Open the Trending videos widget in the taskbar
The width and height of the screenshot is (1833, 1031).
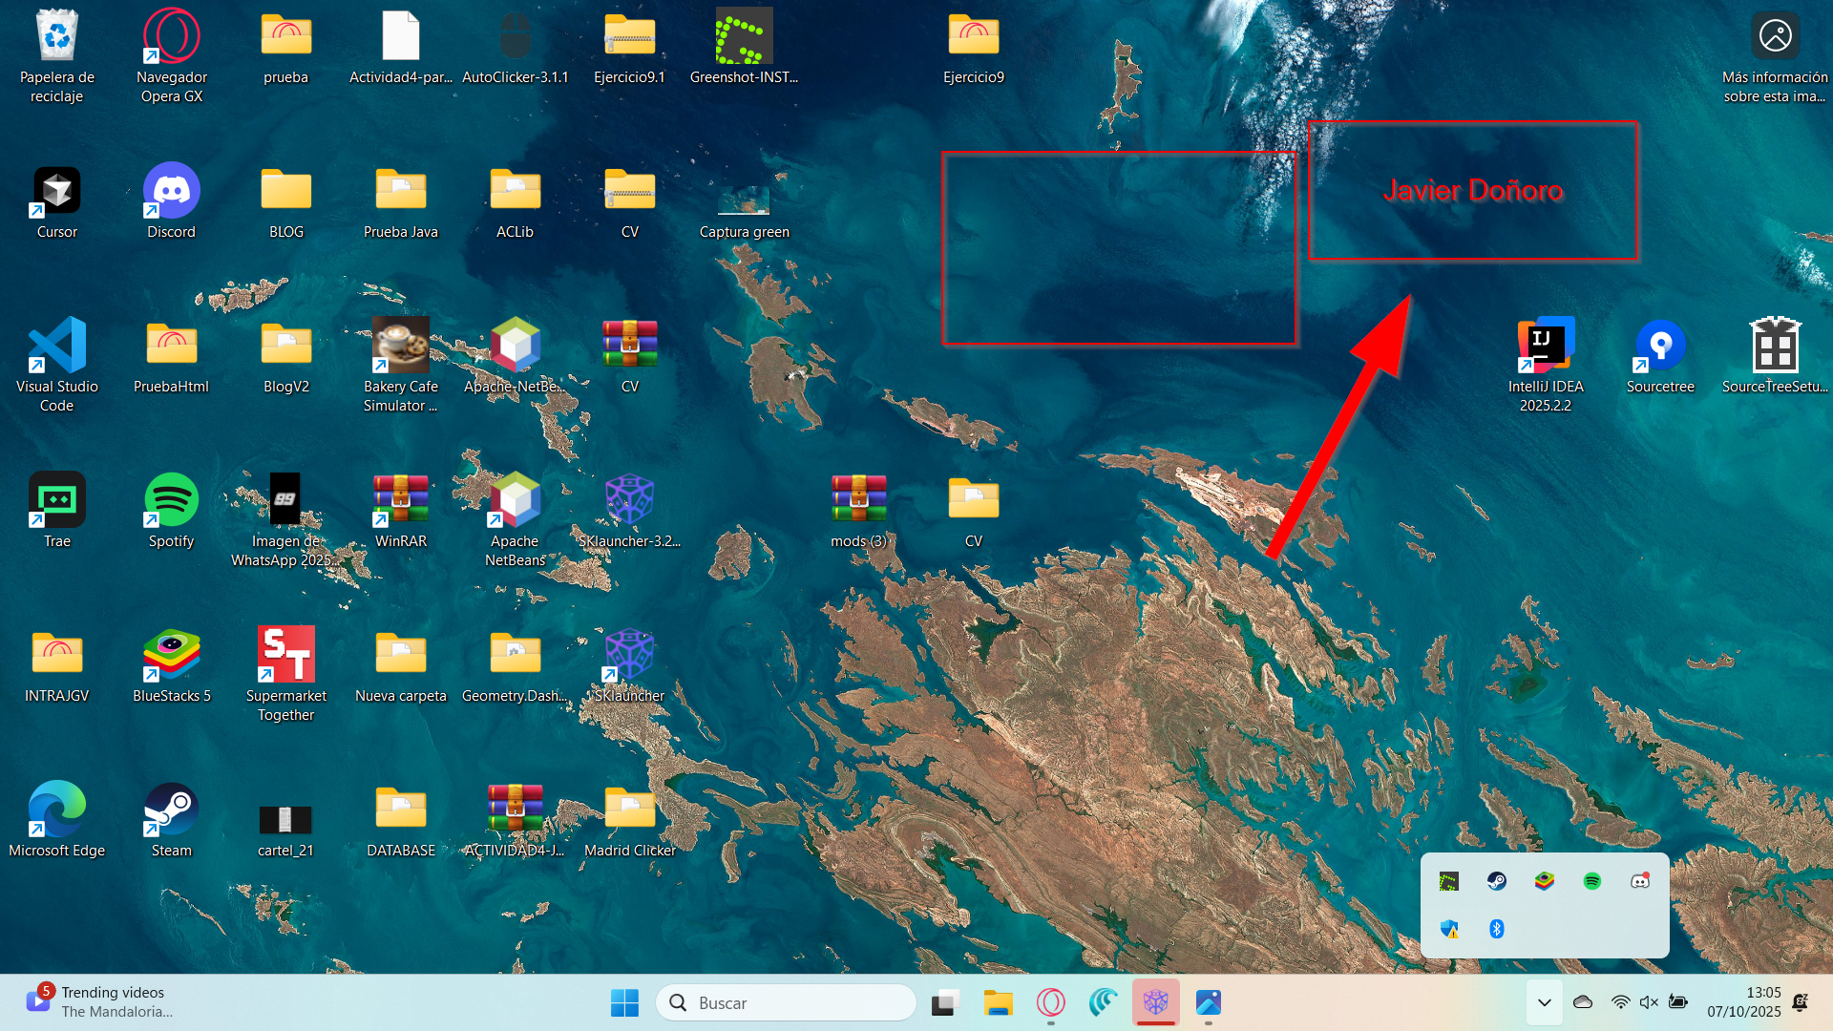[95, 1002]
